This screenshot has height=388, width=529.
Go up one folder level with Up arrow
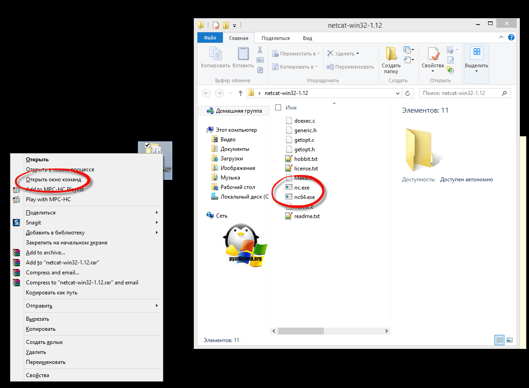(x=240, y=93)
